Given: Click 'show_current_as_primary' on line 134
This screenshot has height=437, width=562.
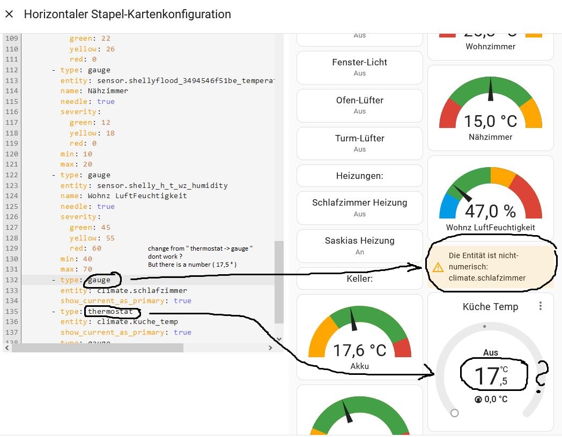Looking at the screenshot, I should tap(112, 300).
